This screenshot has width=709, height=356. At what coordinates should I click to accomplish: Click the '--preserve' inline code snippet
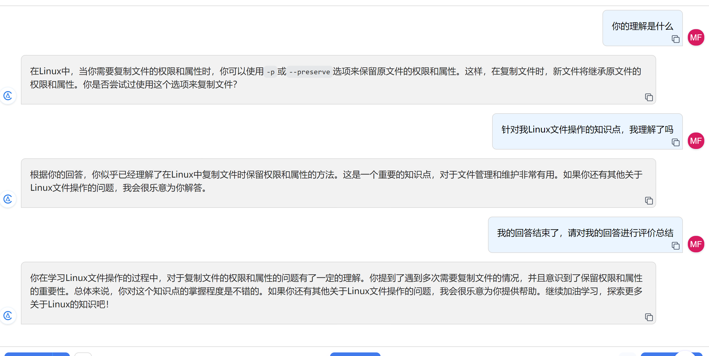(309, 72)
